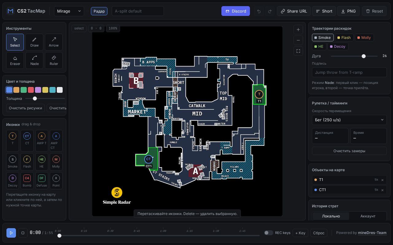Viewport: 393px width, 245px height.
Task: Adjust the Толщина thickness slider
Action: click(45, 99)
